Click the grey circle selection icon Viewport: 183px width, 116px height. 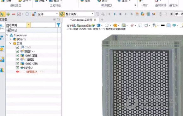[x=27, y=14]
